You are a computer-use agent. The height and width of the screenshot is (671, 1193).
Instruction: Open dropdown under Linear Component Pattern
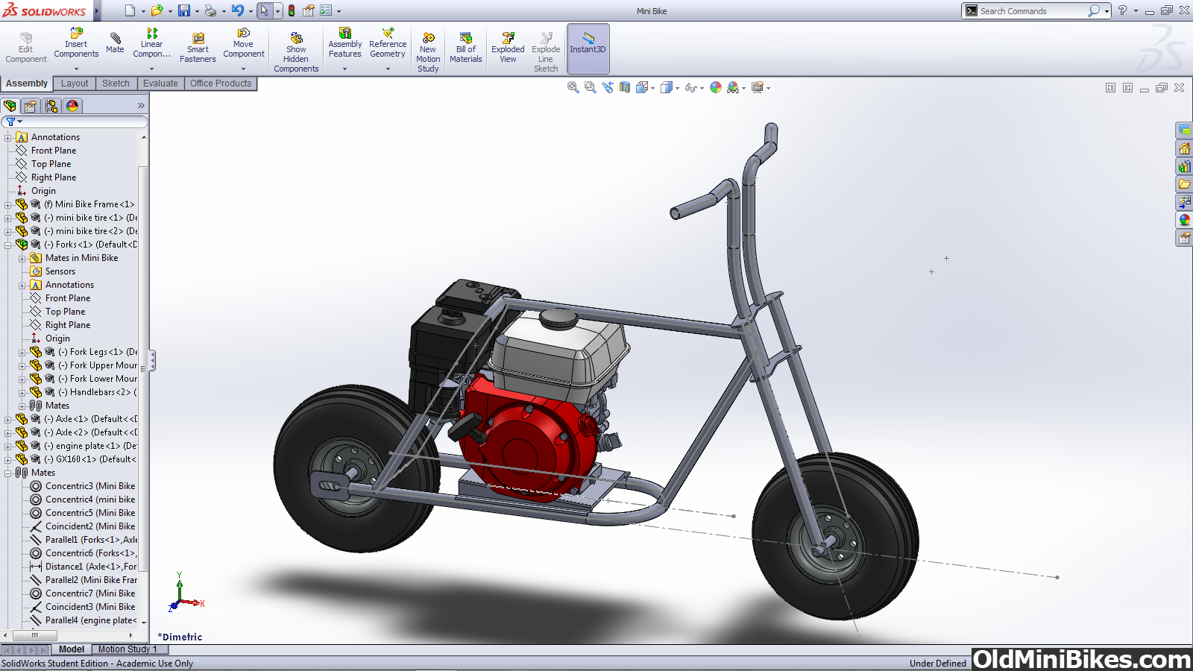[151, 69]
